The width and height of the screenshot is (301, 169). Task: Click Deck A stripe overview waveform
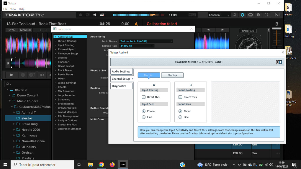31,63
